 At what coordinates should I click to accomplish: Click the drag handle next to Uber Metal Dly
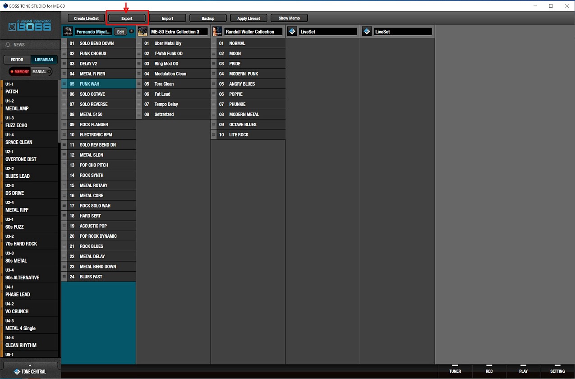pos(139,43)
